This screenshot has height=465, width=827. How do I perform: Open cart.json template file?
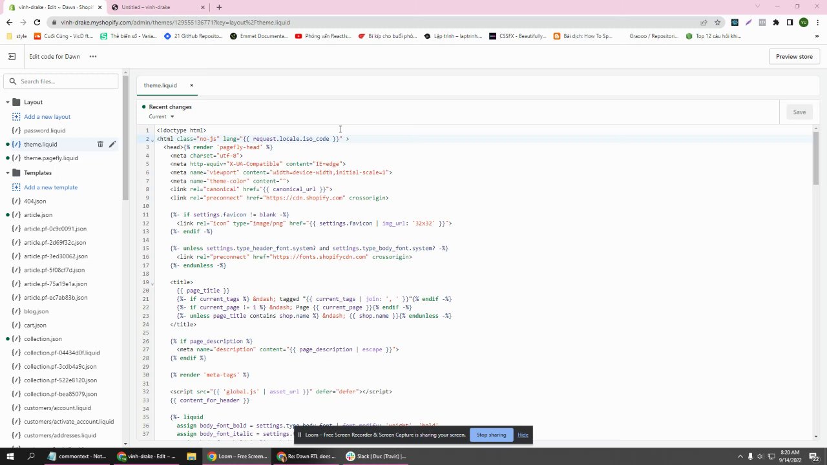click(35, 325)
